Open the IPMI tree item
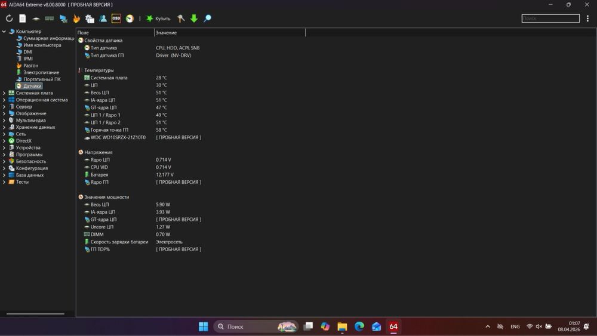The height and width of the screenshot is (336, 597). [24, 58]
